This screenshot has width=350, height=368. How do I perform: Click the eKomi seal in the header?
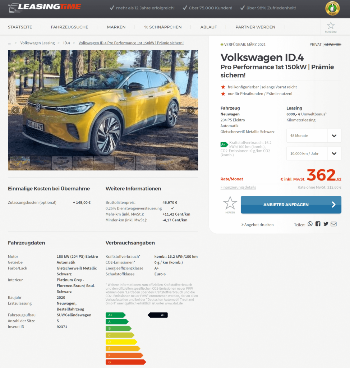[332, 9]
